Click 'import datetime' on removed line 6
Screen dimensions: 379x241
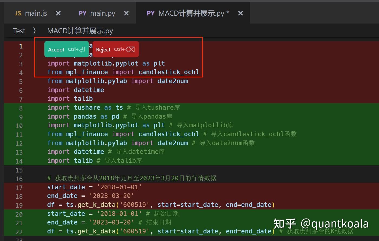pos(76,90)
